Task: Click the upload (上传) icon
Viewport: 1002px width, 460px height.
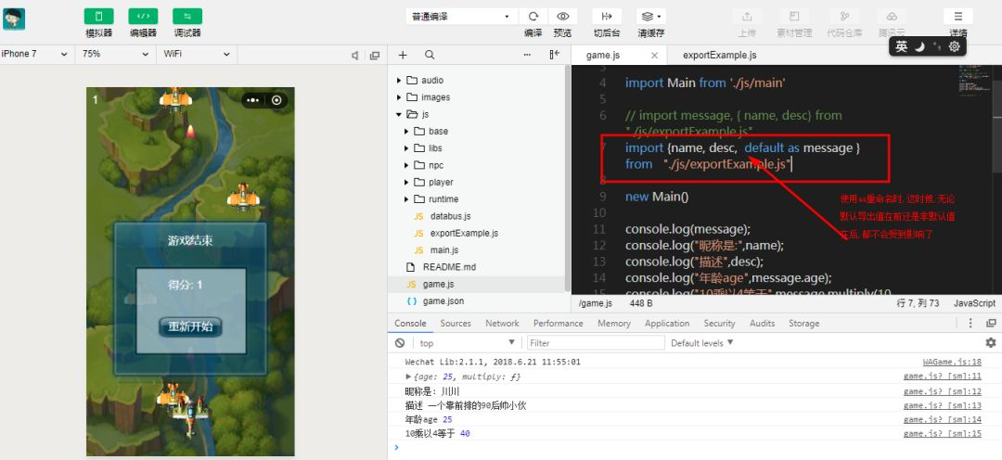Action: [747, 17]
